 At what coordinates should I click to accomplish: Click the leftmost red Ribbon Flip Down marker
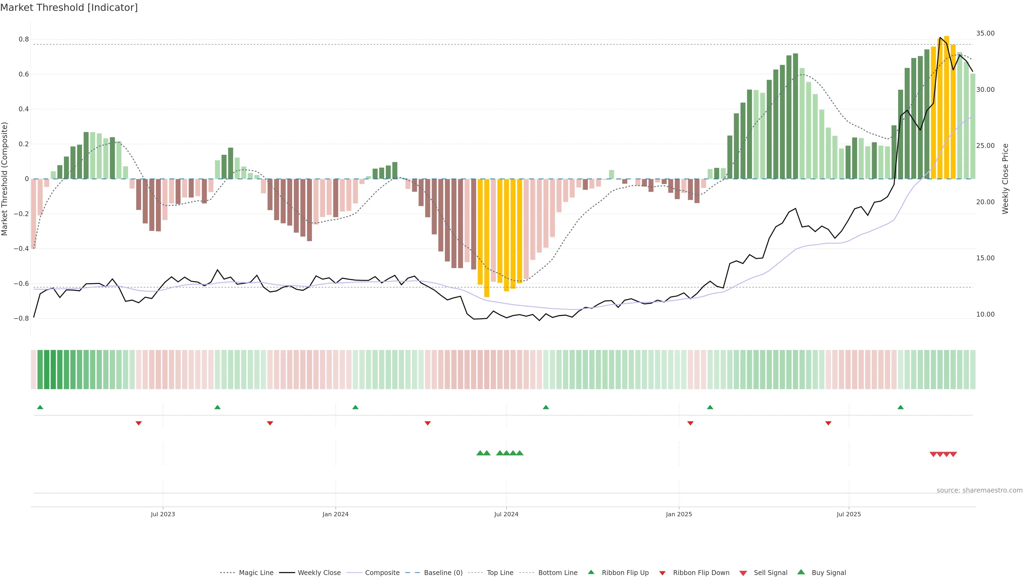(x=139, y=423)
